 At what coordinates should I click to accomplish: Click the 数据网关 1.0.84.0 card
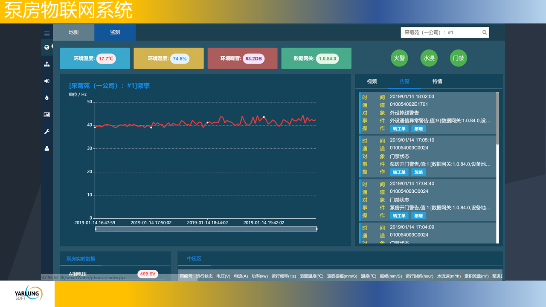click(317, 58)
